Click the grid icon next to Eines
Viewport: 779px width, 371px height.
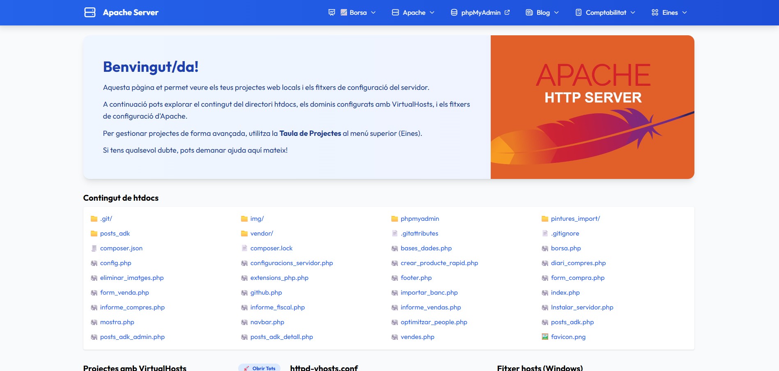655,12
